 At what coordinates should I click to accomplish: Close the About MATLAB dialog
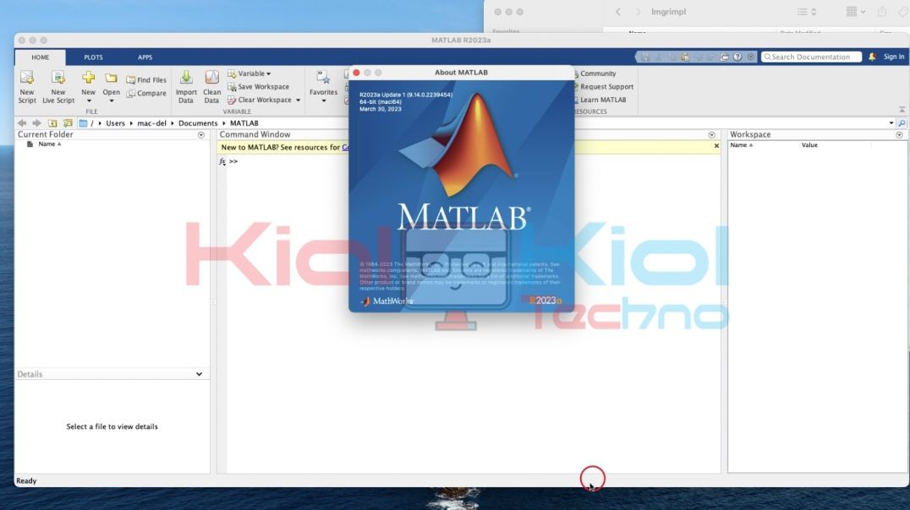point(356,73)
